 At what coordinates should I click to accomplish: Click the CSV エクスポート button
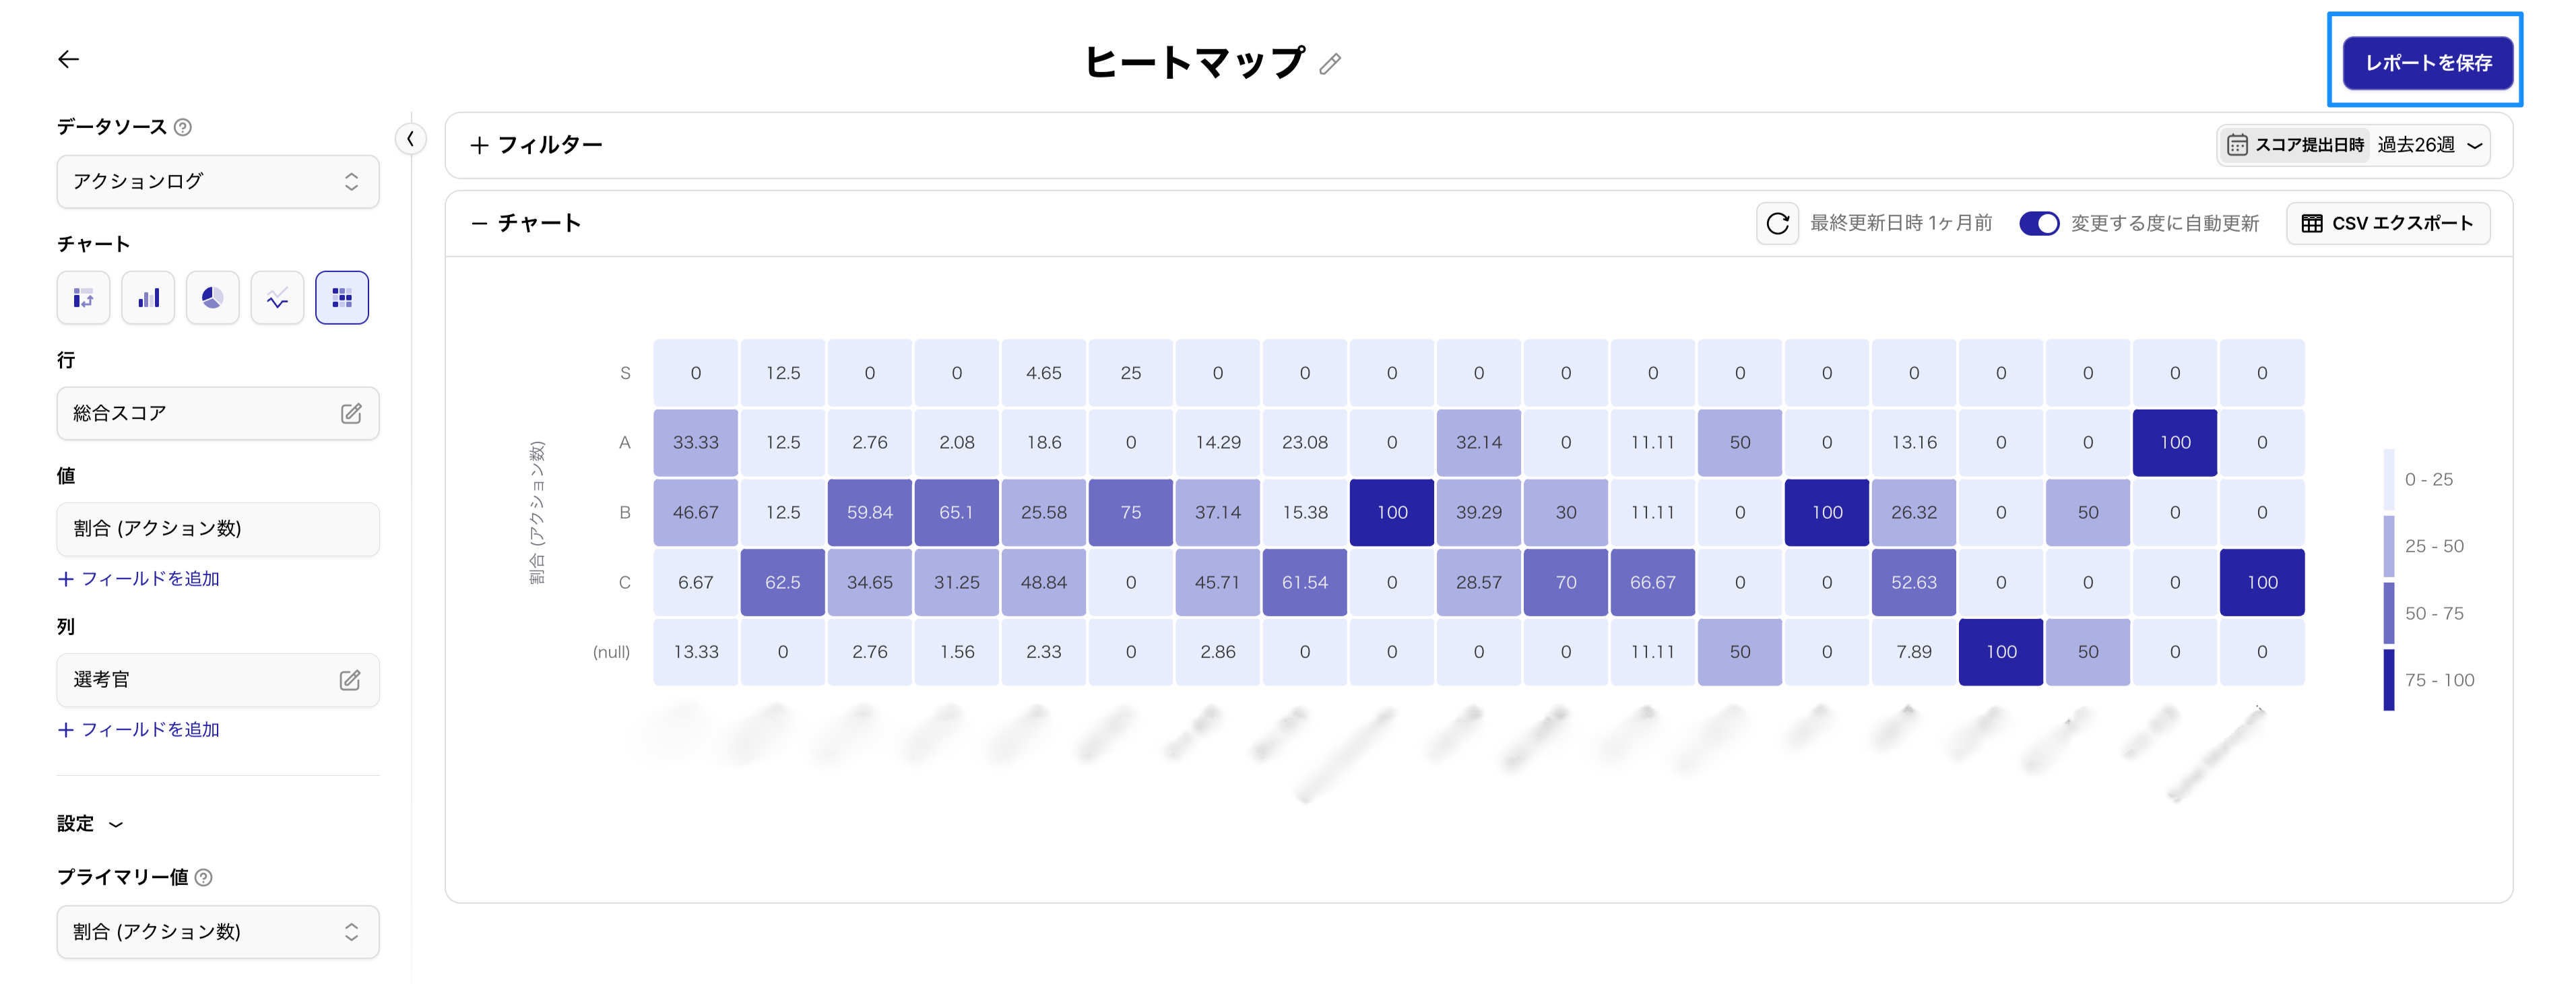[2387, 223]
